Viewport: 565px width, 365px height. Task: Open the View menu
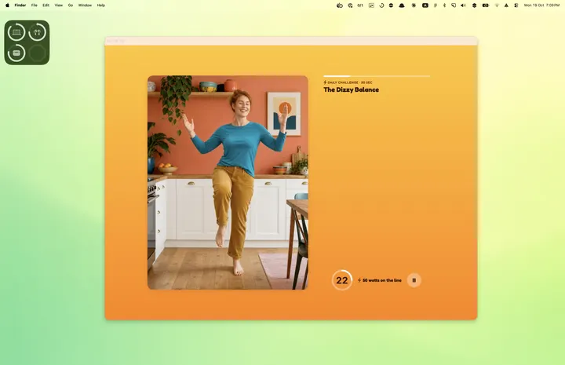58,5
